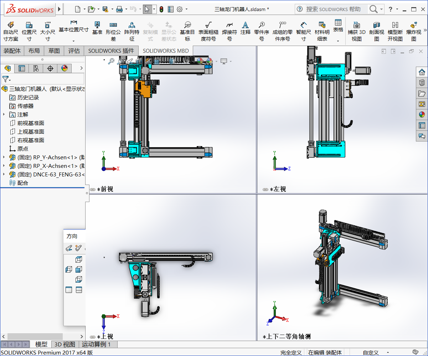Open the FeatureManager design tree tab

tap(7, 68)
